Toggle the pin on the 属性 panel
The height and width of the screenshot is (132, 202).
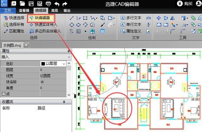[69, 51]
